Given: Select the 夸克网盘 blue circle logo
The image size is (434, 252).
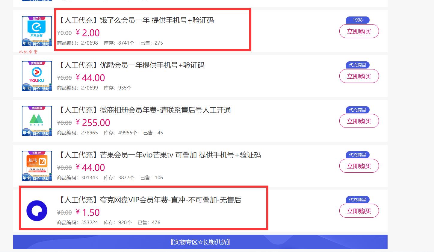Looking at the screenshot, I should click(37, 211).
